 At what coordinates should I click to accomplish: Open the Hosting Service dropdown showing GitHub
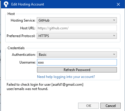click(x=77, y=20)
